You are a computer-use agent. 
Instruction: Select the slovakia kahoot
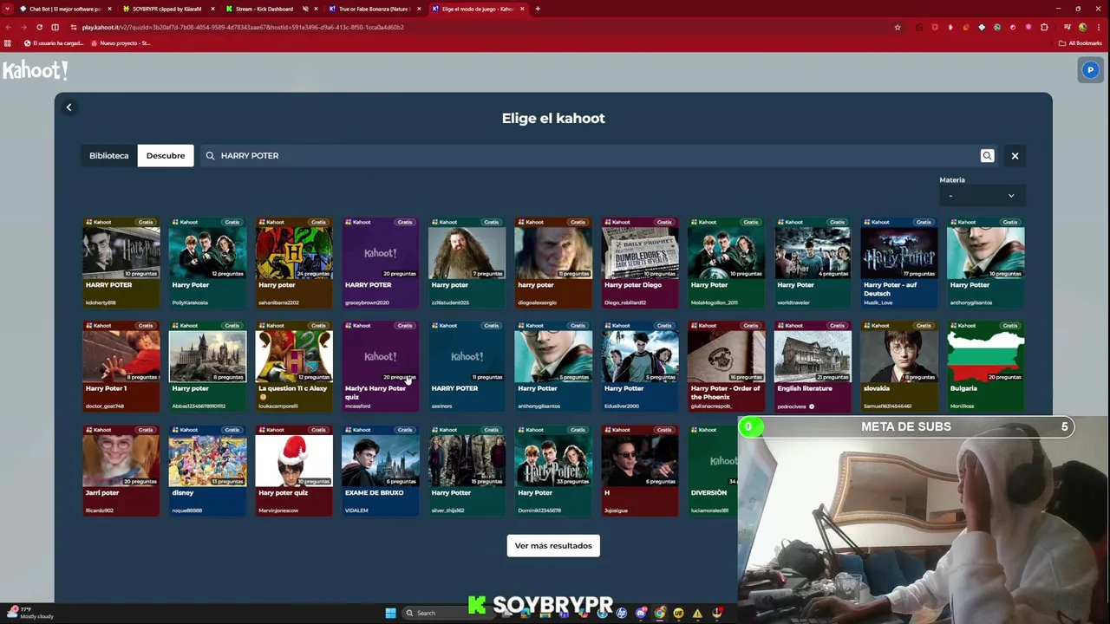coord(899,367)
